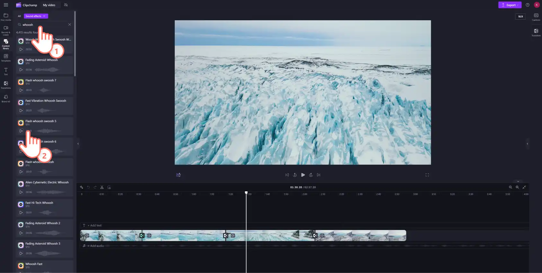Select the All filter in content library
Screen dimensions: 542x273
(x=19, y=16)
